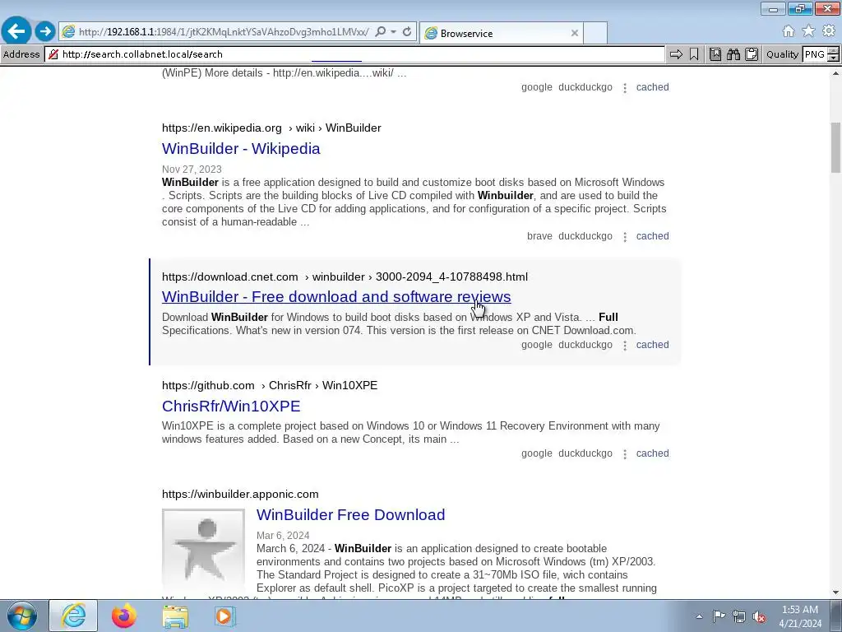This screenshot has height=632, width=842.
Task: Click cached for the Wikipedia WinBuilder result
Action: tap(652, 236)
